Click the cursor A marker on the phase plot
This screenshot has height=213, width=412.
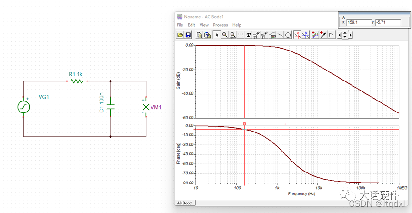(245, 123)
